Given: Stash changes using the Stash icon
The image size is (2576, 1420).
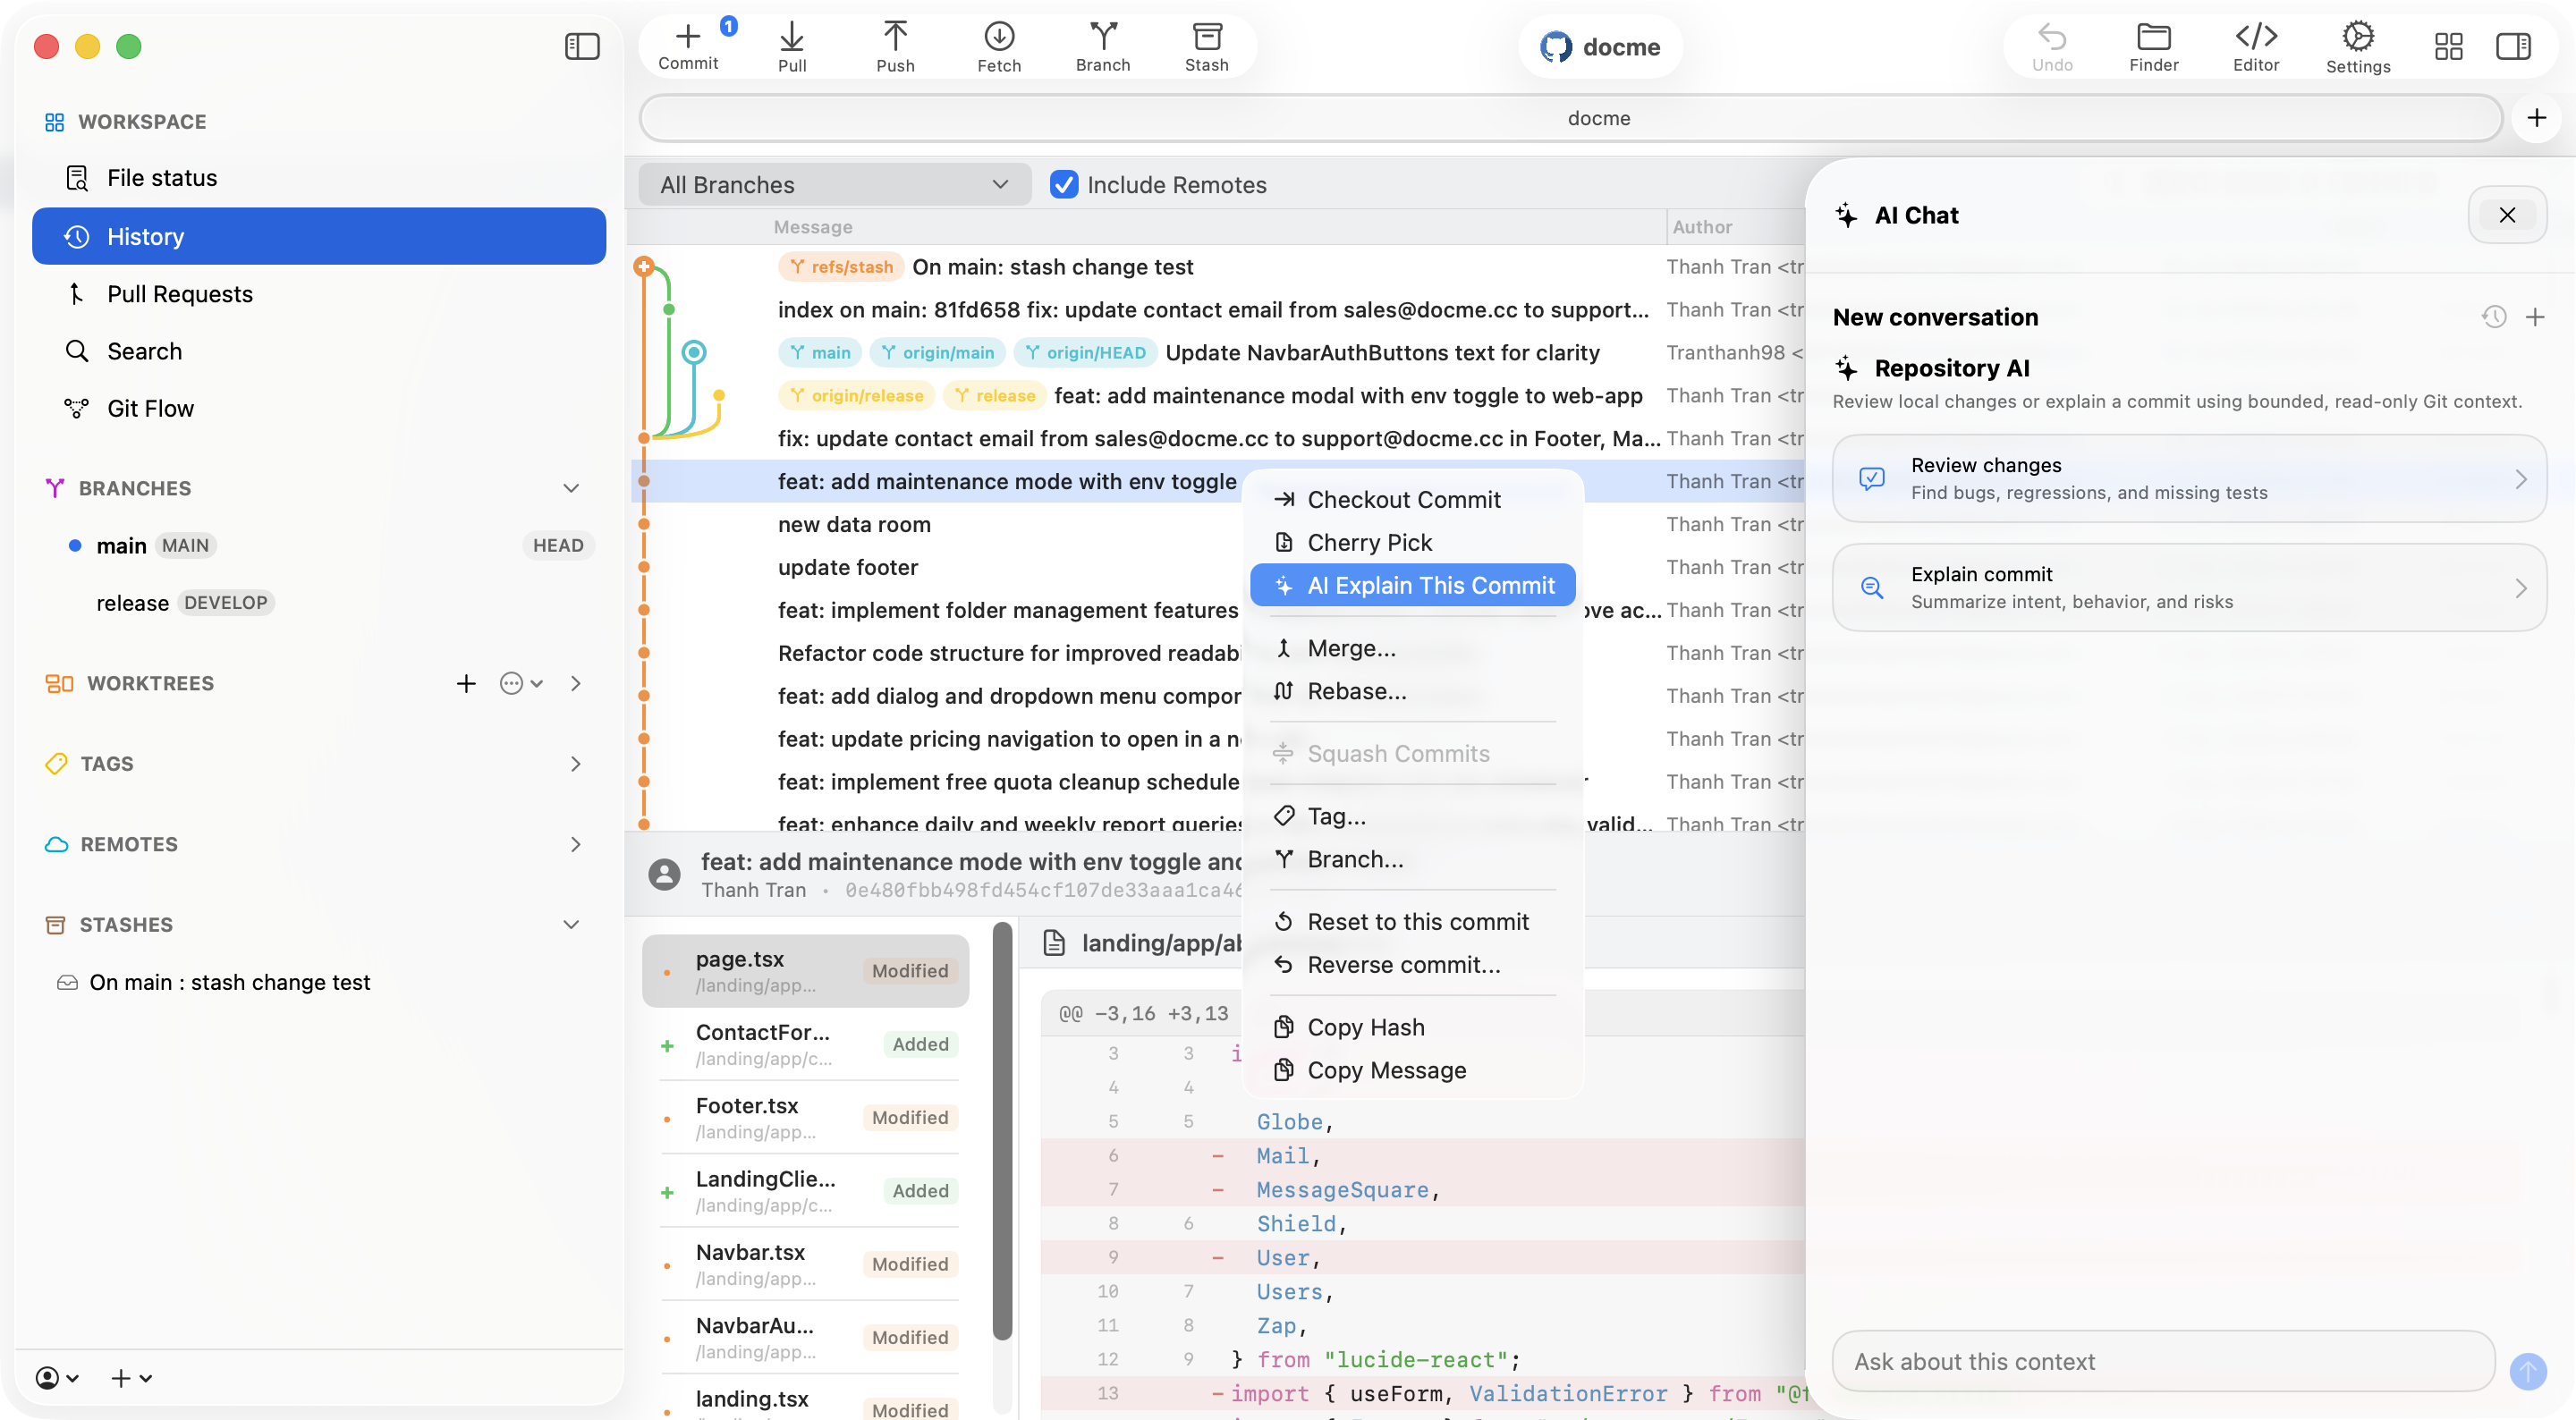Looking at the screenshot, I should [1207, 46].
